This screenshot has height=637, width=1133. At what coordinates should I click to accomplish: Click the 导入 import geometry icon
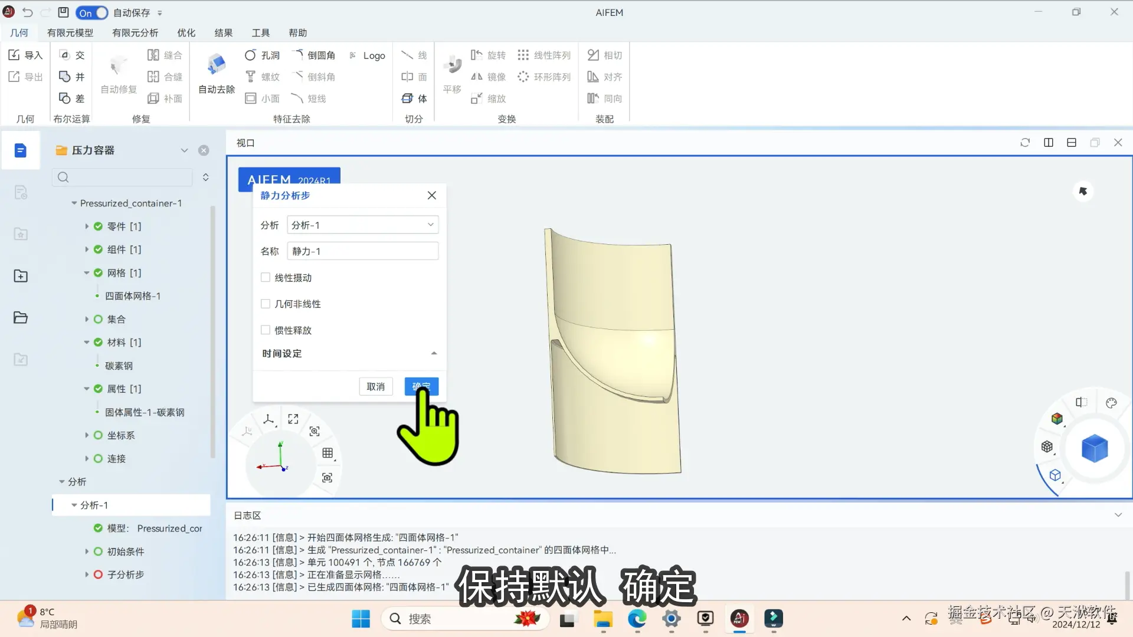click(25, 55)
